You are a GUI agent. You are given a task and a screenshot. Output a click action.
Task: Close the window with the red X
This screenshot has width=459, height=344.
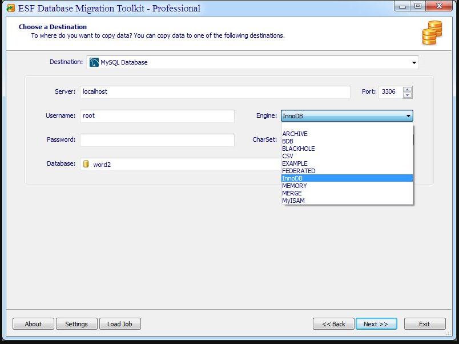click(439, 6)
